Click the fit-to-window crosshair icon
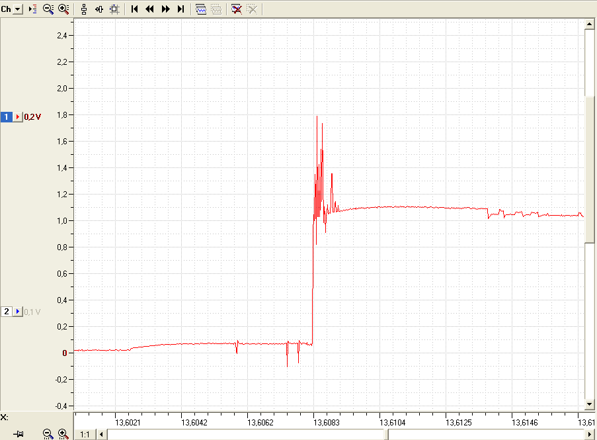The height and width of the screenshot is (440, 597). click(114, 9)
